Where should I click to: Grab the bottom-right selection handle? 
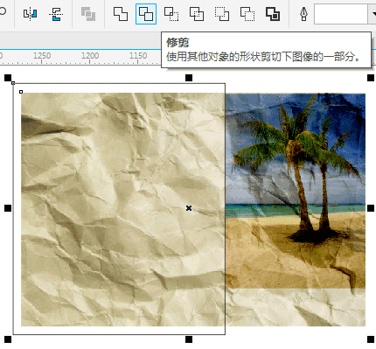pyautogui.click(x=371, y=339)
